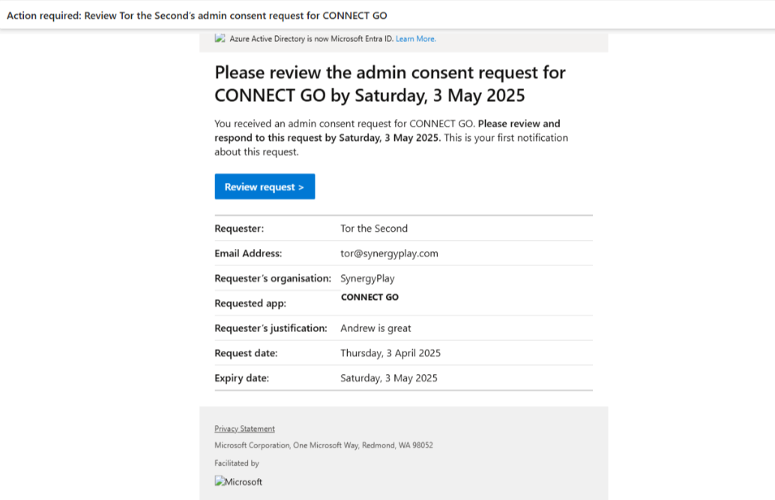Click the Facilitated by label

pyautogui.click(x=237, y=463)
